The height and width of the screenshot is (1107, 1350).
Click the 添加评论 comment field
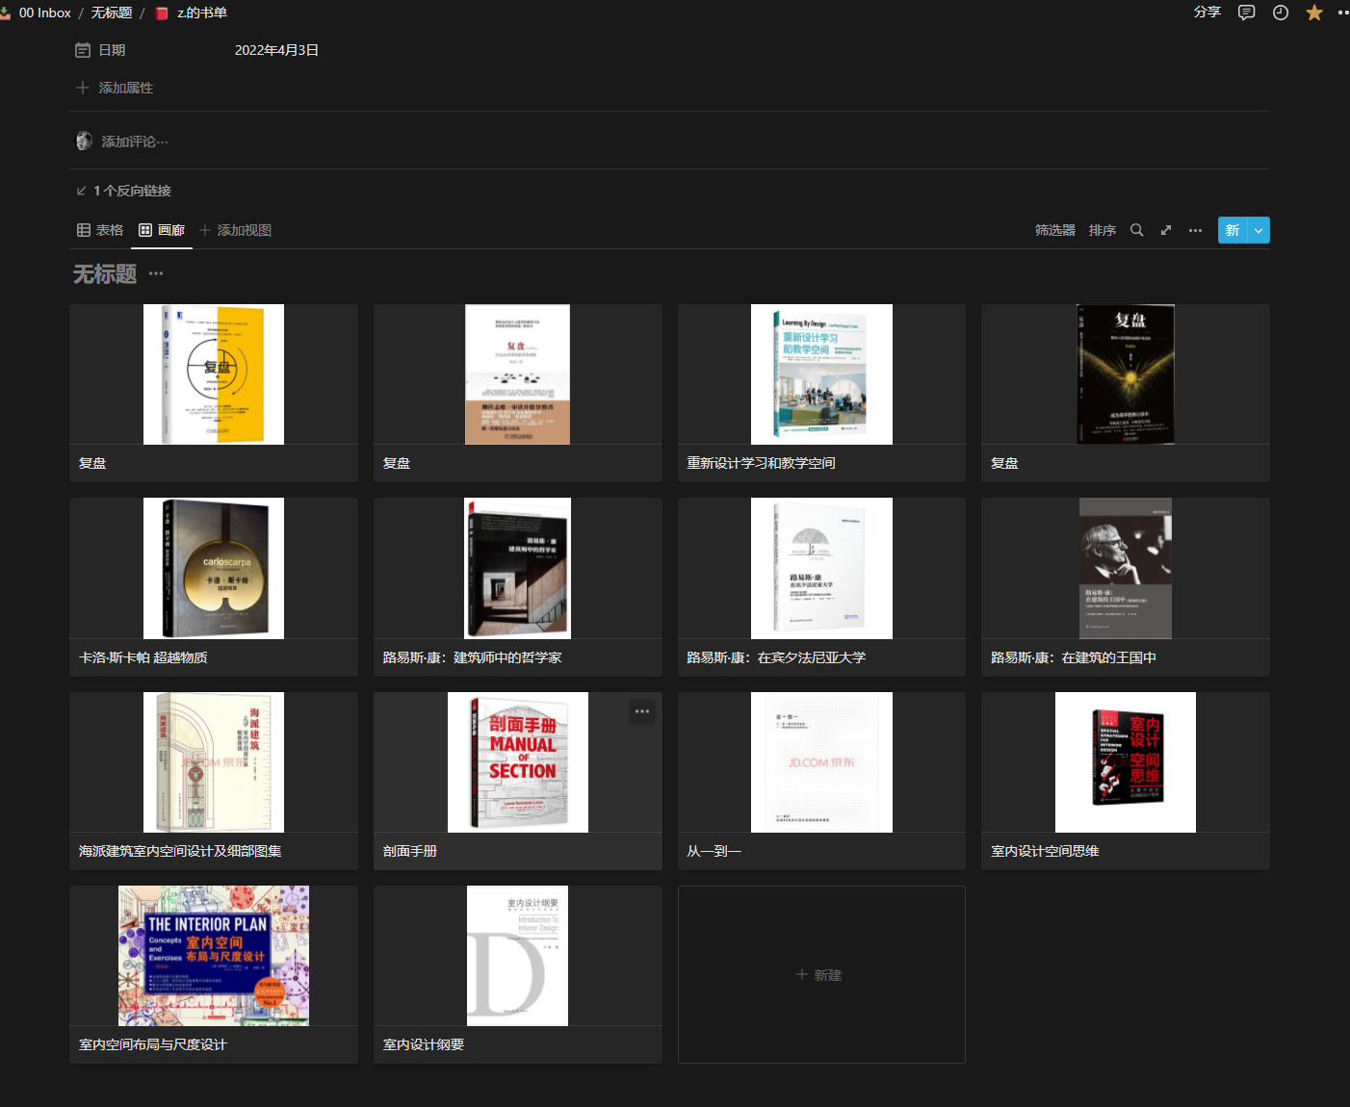[135, 142]
